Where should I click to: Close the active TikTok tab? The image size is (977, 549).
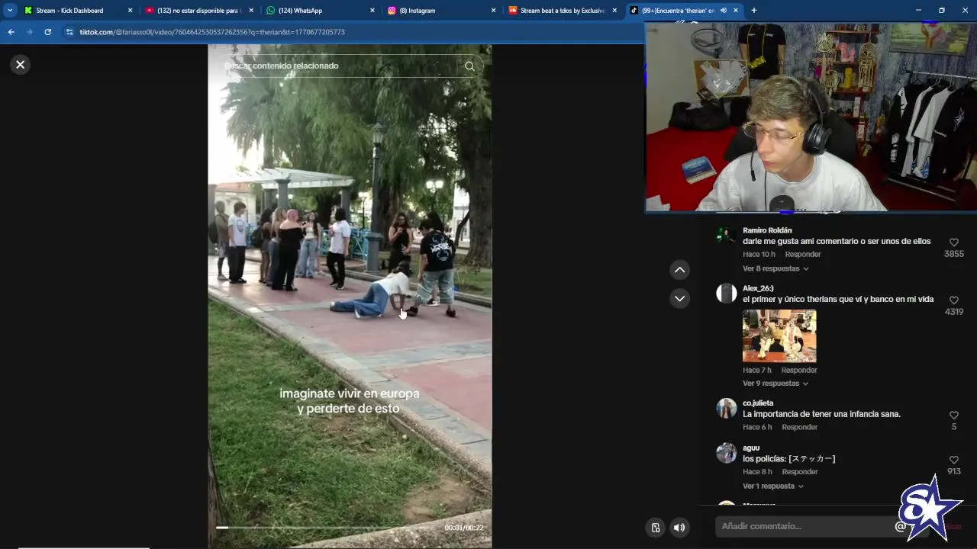click(736, 11)
